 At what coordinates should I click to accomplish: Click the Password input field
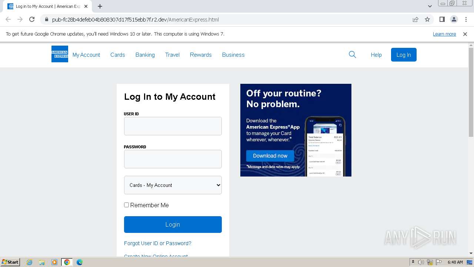coord(173,159)
